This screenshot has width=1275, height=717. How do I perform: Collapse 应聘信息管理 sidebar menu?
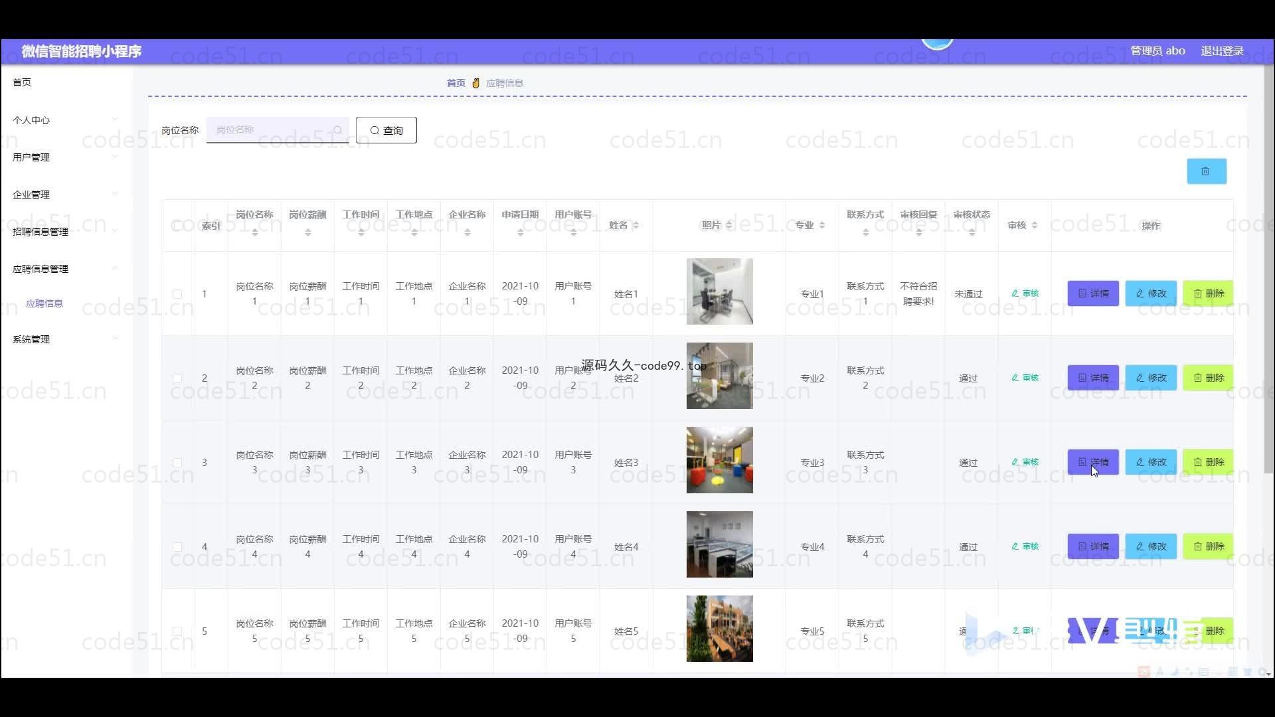coord(66,269)
